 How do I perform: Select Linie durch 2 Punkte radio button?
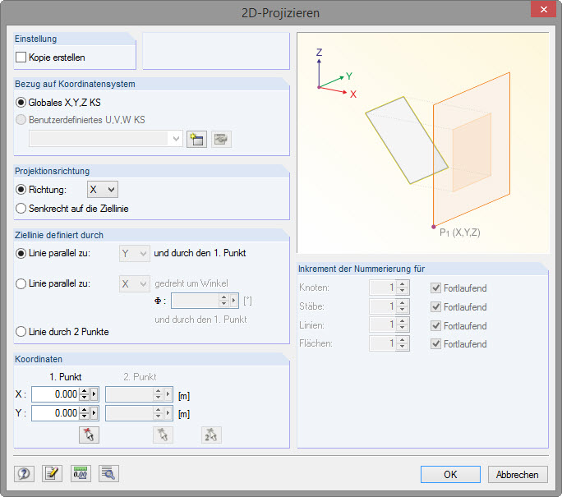(21, 331)
